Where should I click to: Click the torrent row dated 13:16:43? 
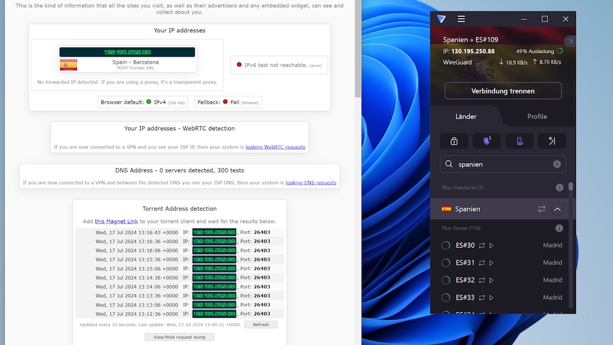coord(180,232)
